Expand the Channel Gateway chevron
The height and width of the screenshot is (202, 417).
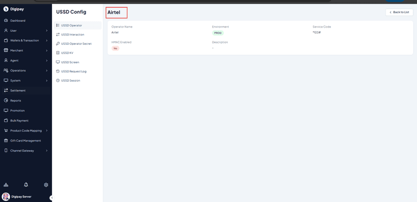coord(47,151)
